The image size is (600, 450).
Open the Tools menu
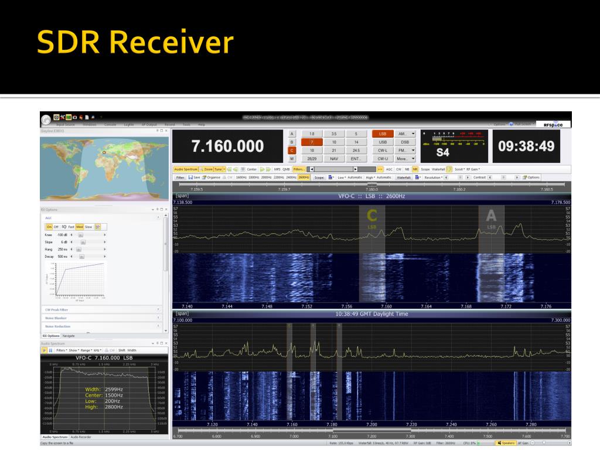tap(186, 125)
